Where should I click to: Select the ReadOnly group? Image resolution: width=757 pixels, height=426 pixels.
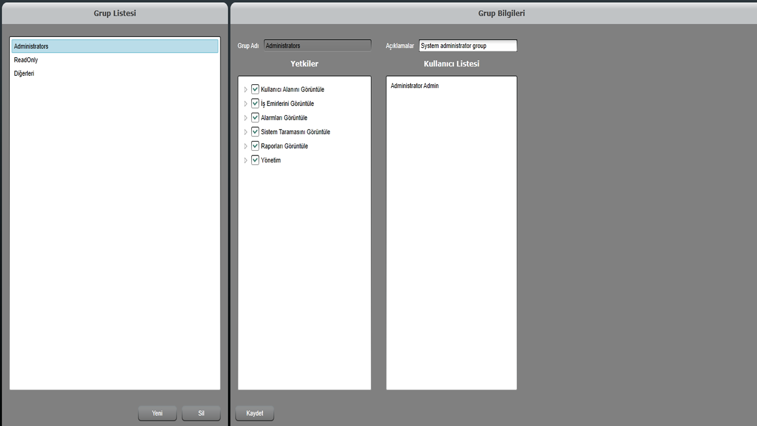(26, 60)
